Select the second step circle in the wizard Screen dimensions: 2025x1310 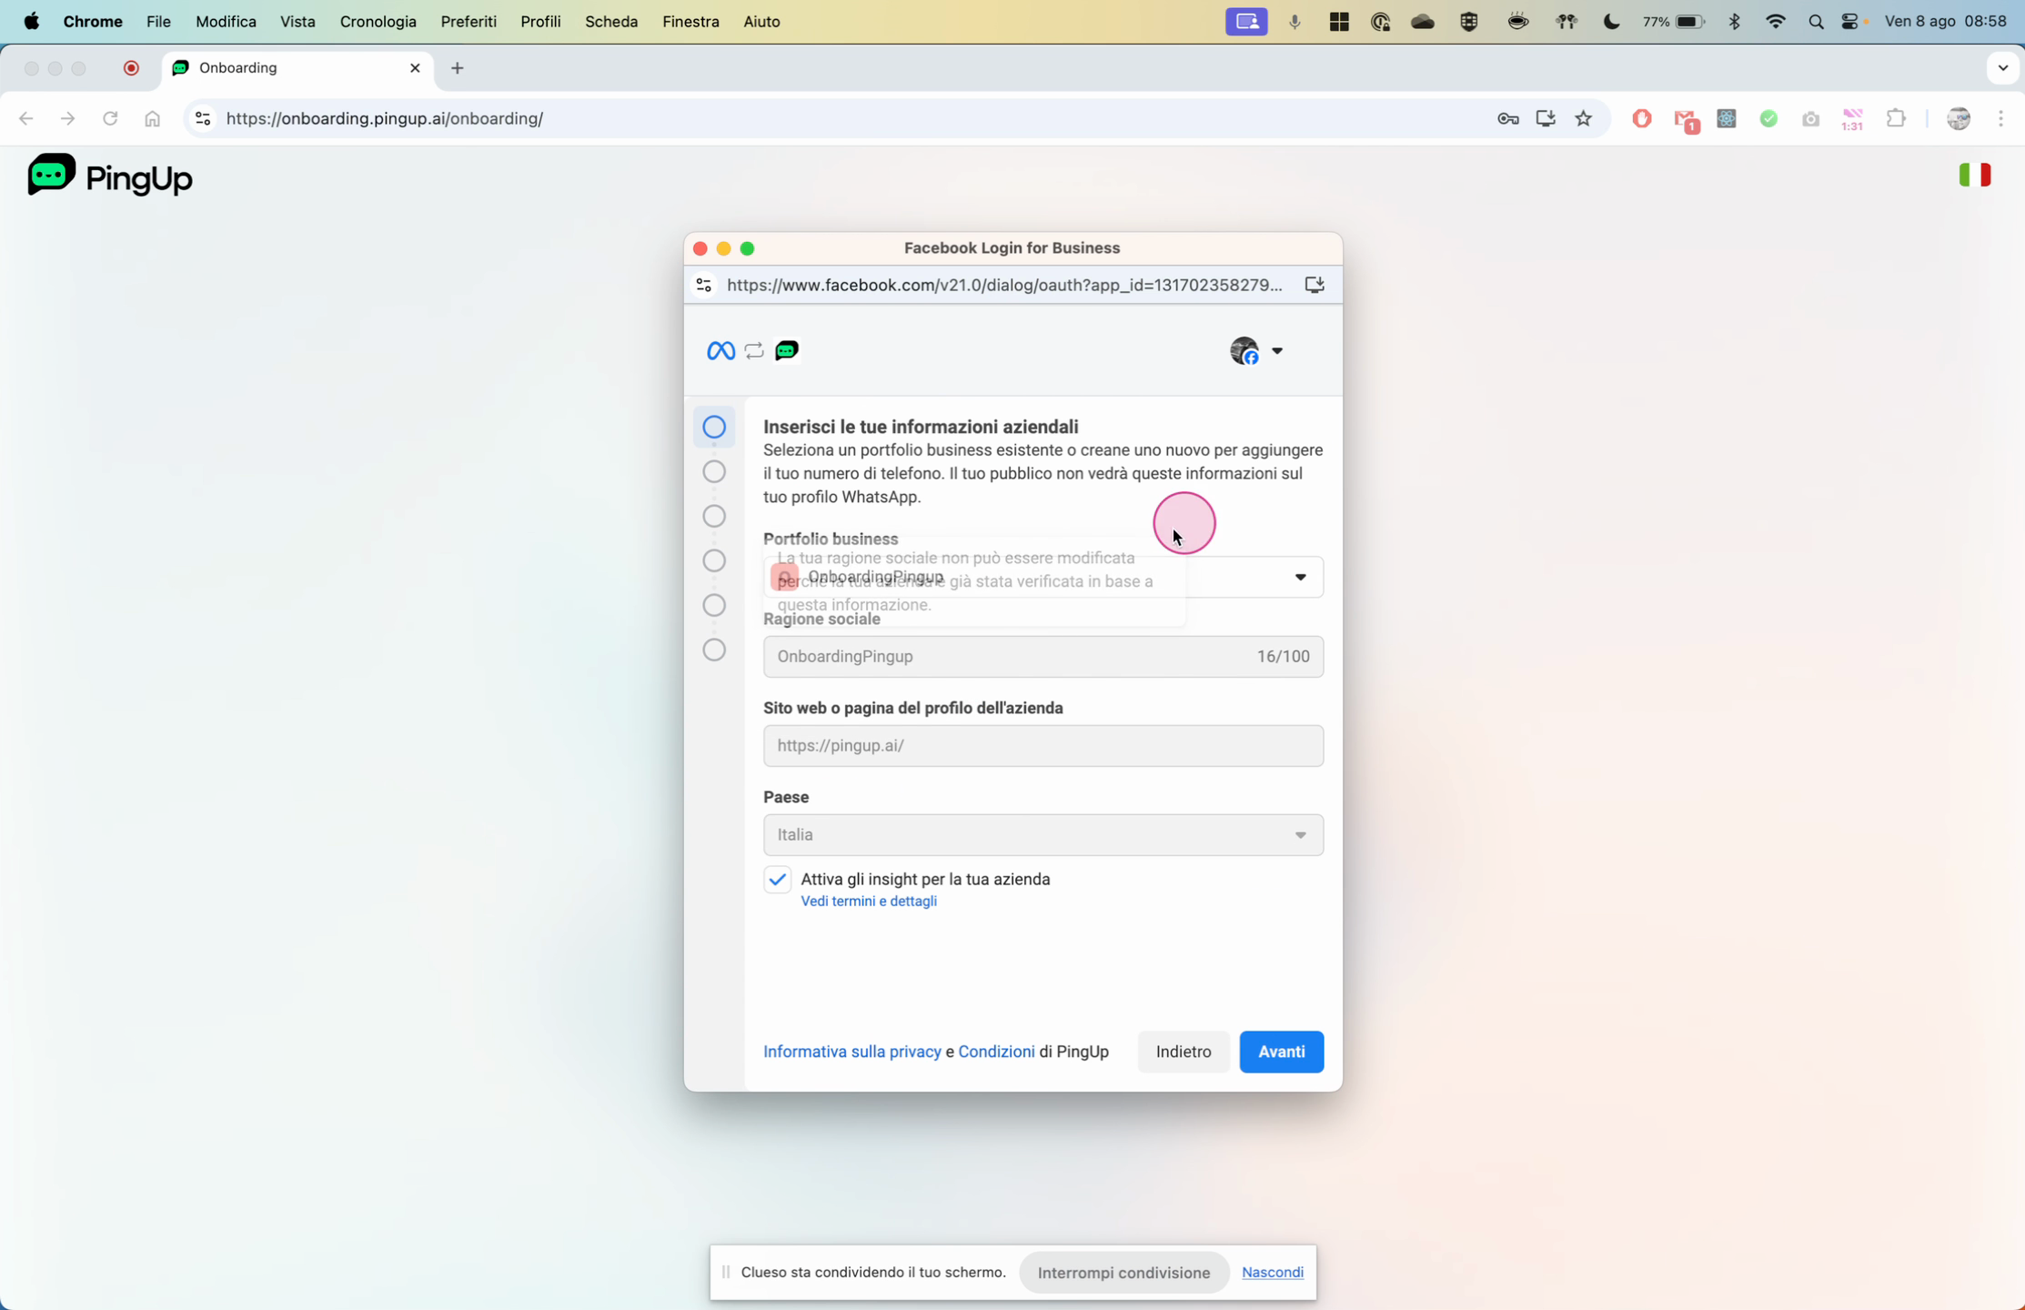(714, 471)
